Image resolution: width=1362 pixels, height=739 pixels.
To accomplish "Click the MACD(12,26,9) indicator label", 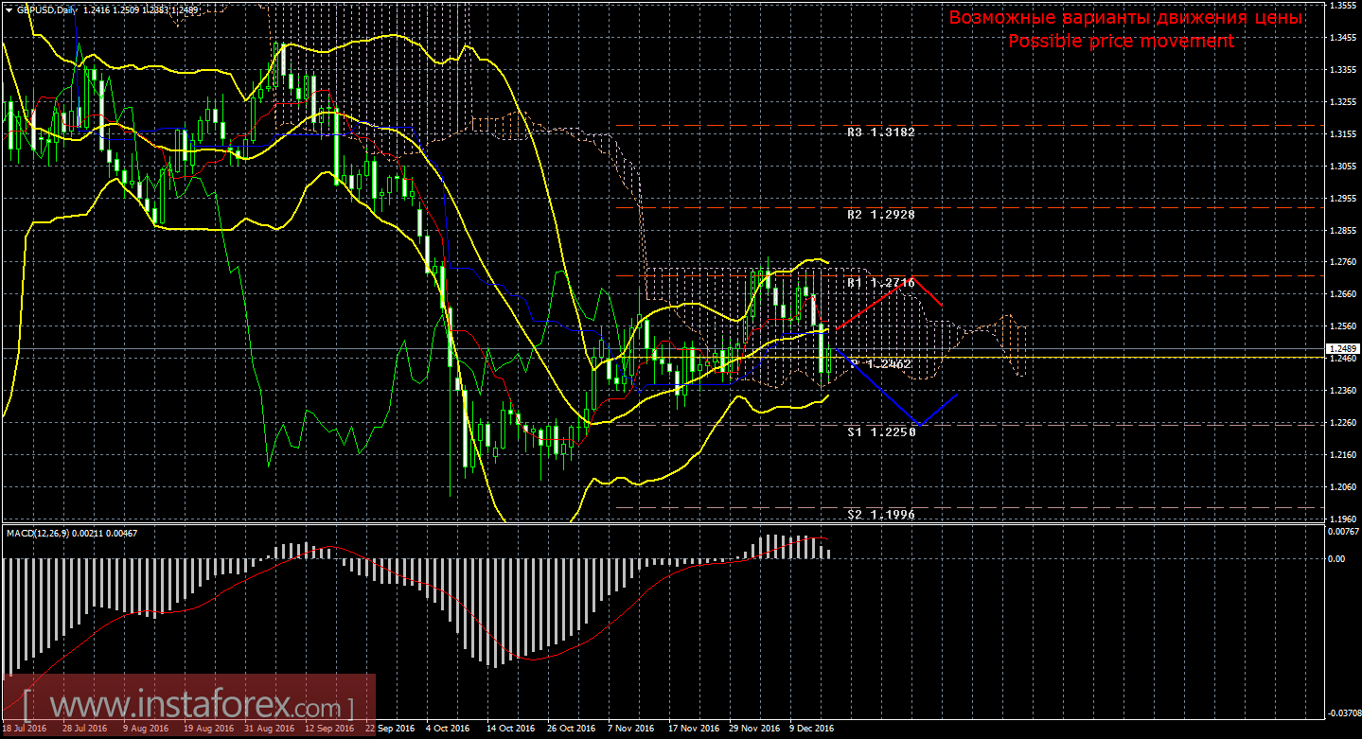I will point(40,535).
